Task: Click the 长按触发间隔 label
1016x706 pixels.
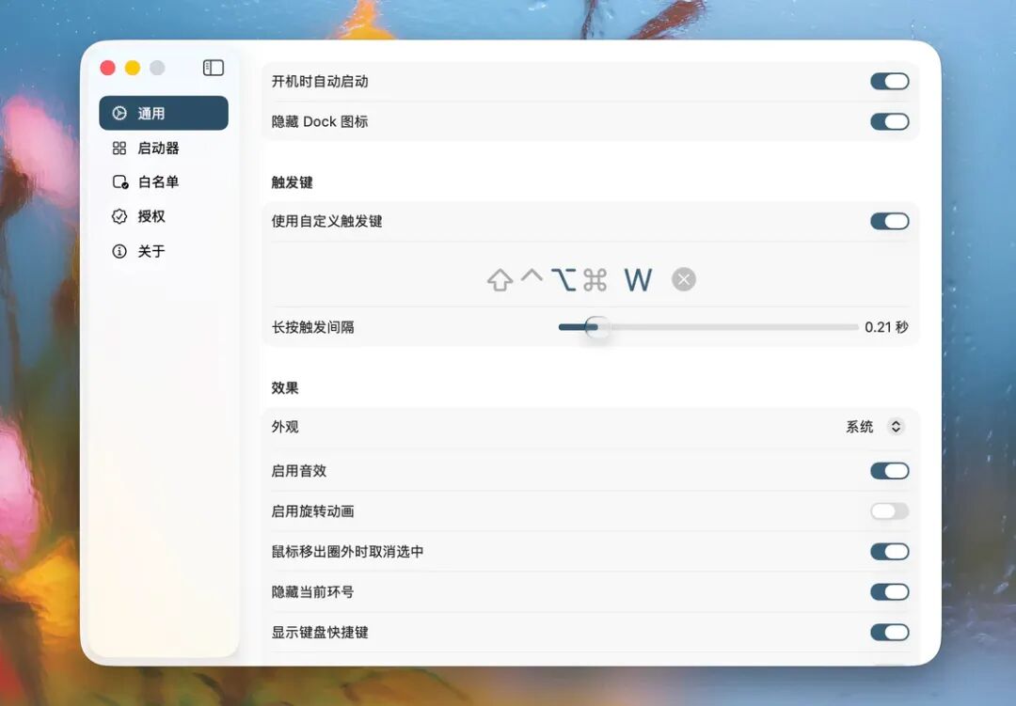Action: click(x=313, y=327)
